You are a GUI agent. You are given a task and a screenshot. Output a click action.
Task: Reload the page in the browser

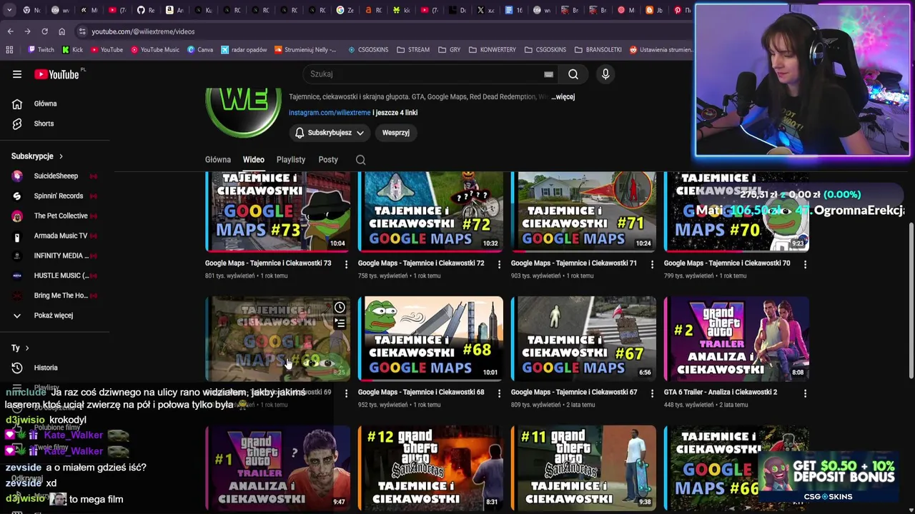tap(44, 31)
